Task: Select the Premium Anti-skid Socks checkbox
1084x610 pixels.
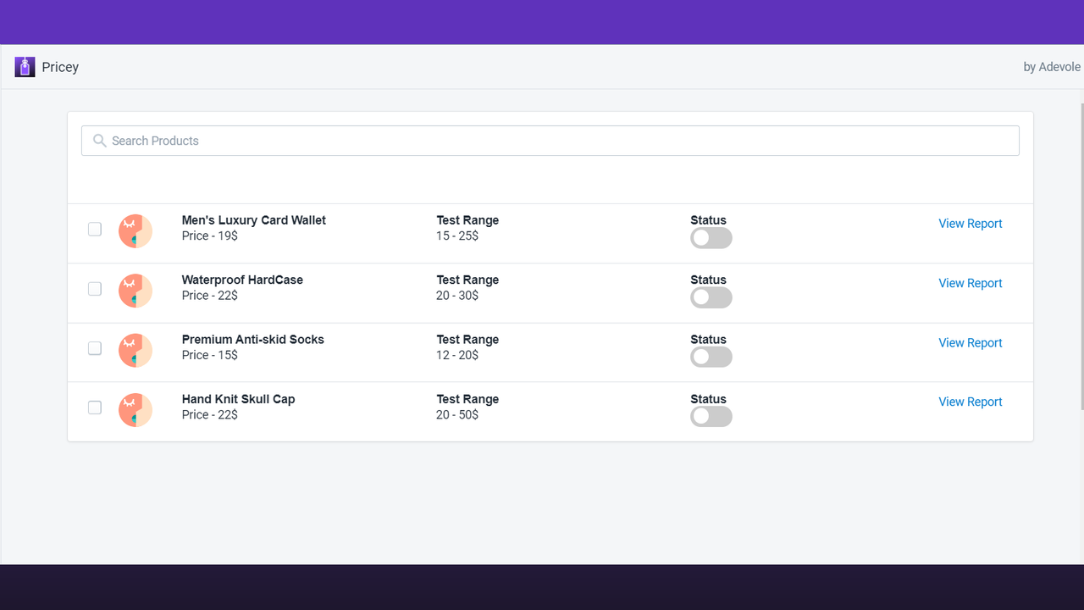Action: tap(95, 348)
